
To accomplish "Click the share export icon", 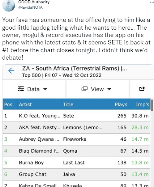I will [142, 89].
